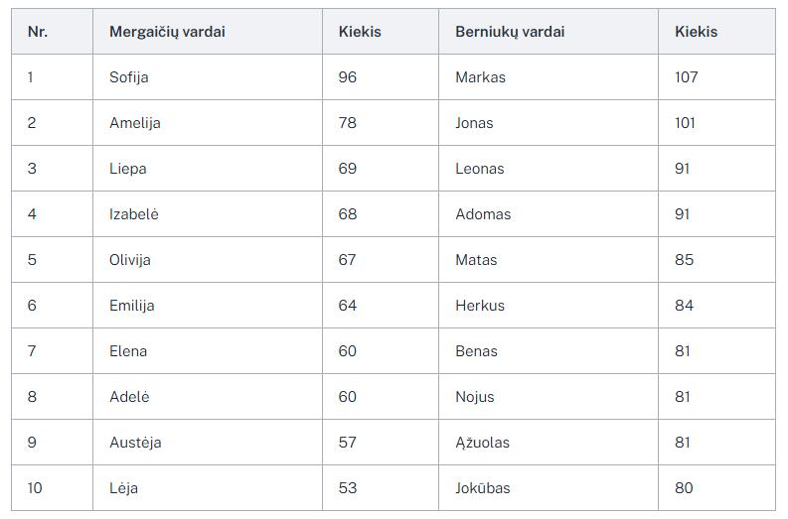This screenshot has width=788, height=519.
Task: Click the name Liepa in row 3
Action: pos(127,169)
